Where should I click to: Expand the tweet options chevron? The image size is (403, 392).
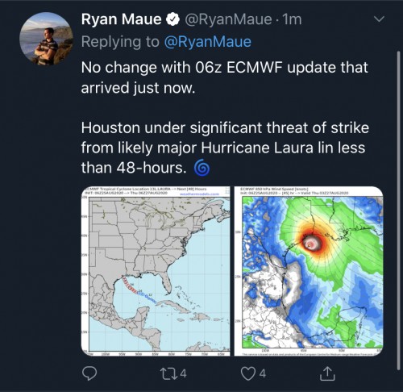[380, 19]
